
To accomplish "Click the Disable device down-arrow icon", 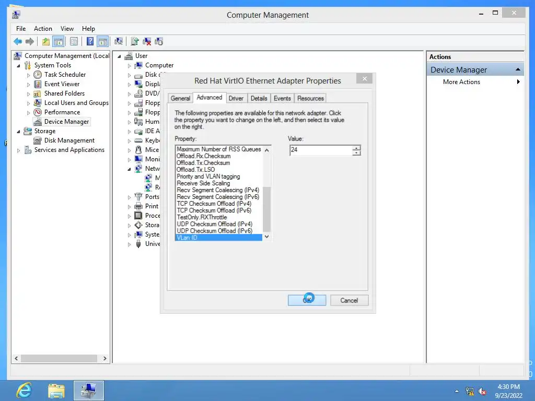I will [159, 42].
